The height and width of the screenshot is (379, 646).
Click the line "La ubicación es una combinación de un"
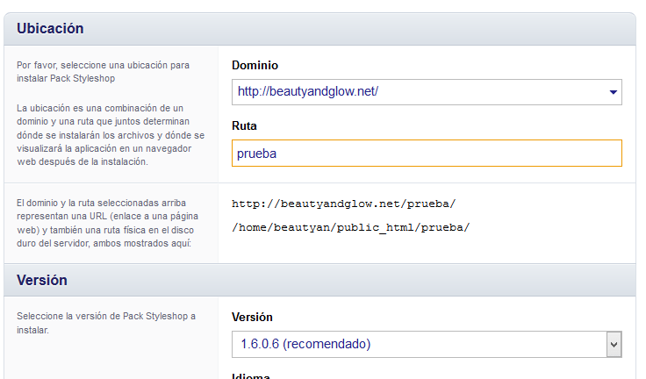(x=100, y=108)
